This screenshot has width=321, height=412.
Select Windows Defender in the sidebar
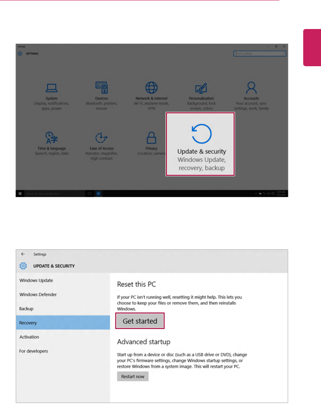point(63,295)
